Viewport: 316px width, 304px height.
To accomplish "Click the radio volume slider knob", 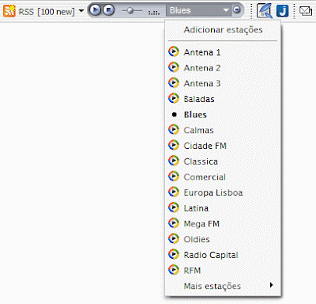I will click(130, 11).
